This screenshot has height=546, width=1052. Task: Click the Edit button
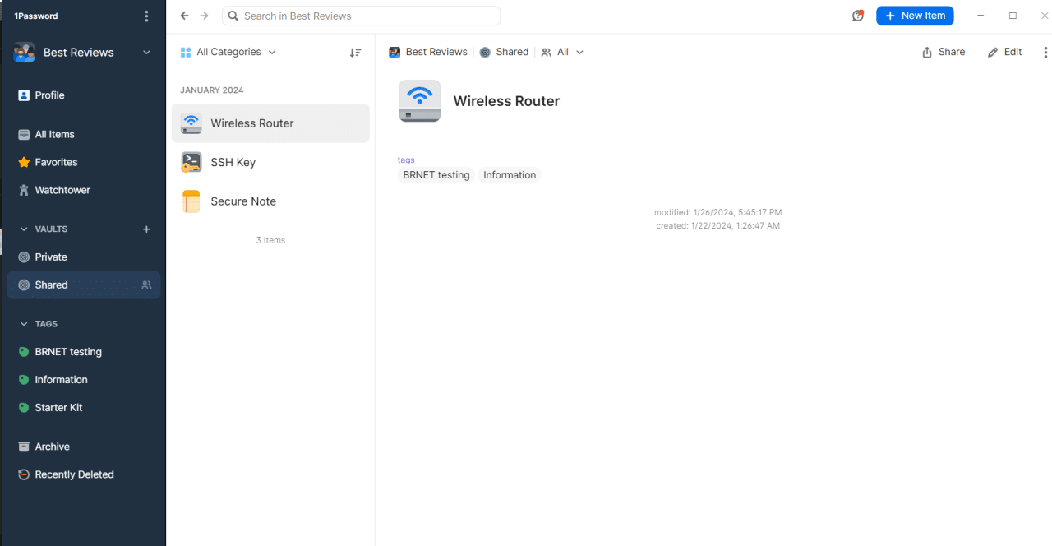(x=1004, y=52)
